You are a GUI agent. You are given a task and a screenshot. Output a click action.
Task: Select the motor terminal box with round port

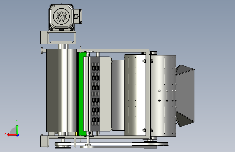(x=78, y=16)
